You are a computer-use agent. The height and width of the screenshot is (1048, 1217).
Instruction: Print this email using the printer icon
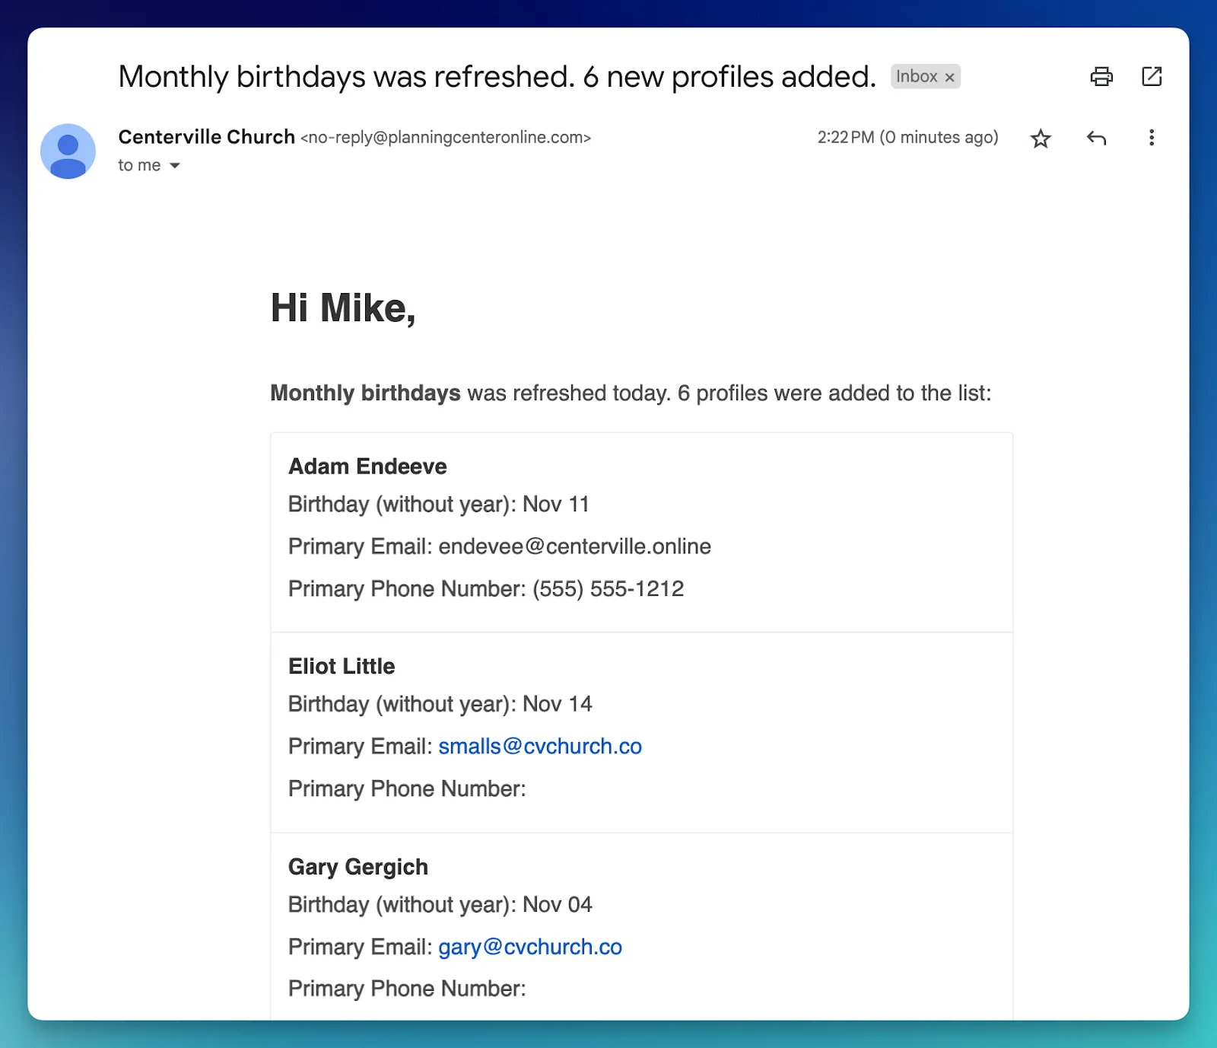pyautogui.click(x=1101, y=77)
